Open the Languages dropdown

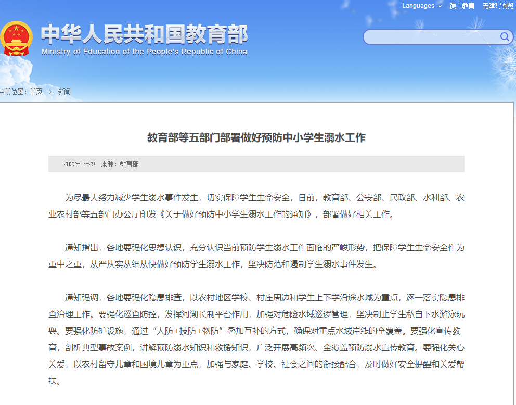tap(422, 6)
